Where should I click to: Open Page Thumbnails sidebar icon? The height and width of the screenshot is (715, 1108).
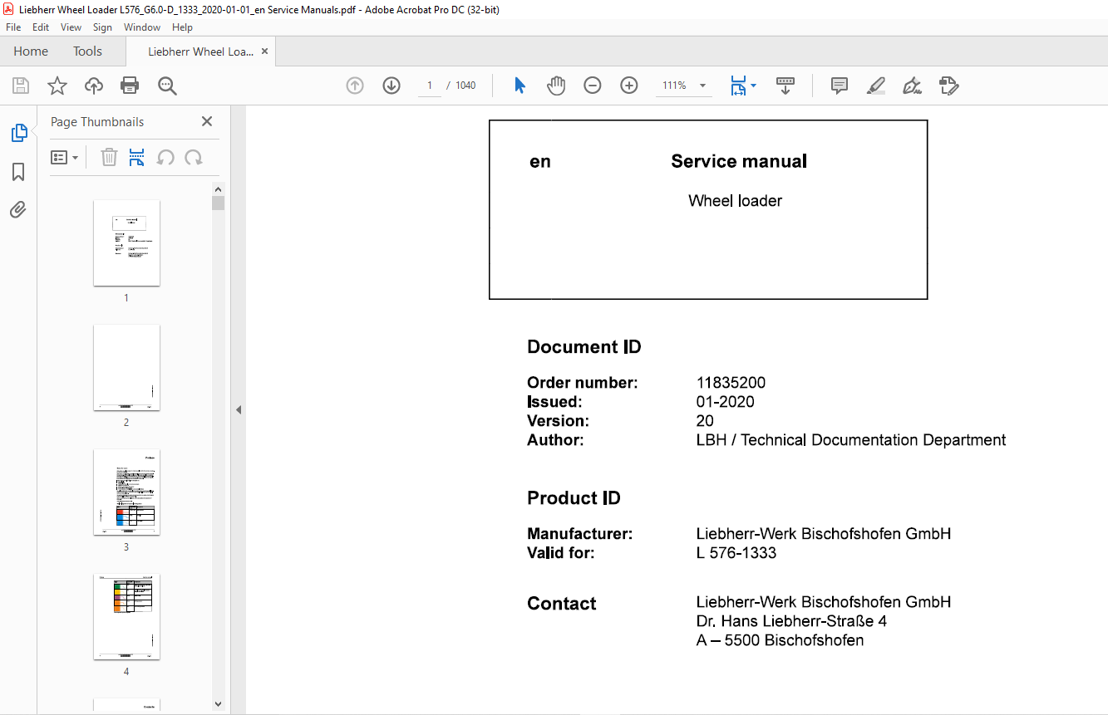coord(18,133)
